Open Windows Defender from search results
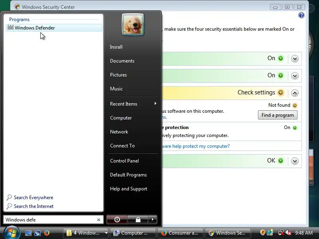Screen dimensions: 319x239 pyautogui.click(x=54, y=27)
